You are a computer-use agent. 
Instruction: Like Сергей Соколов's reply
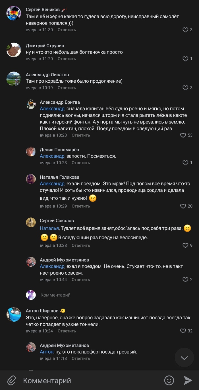(x=185, y=245)
